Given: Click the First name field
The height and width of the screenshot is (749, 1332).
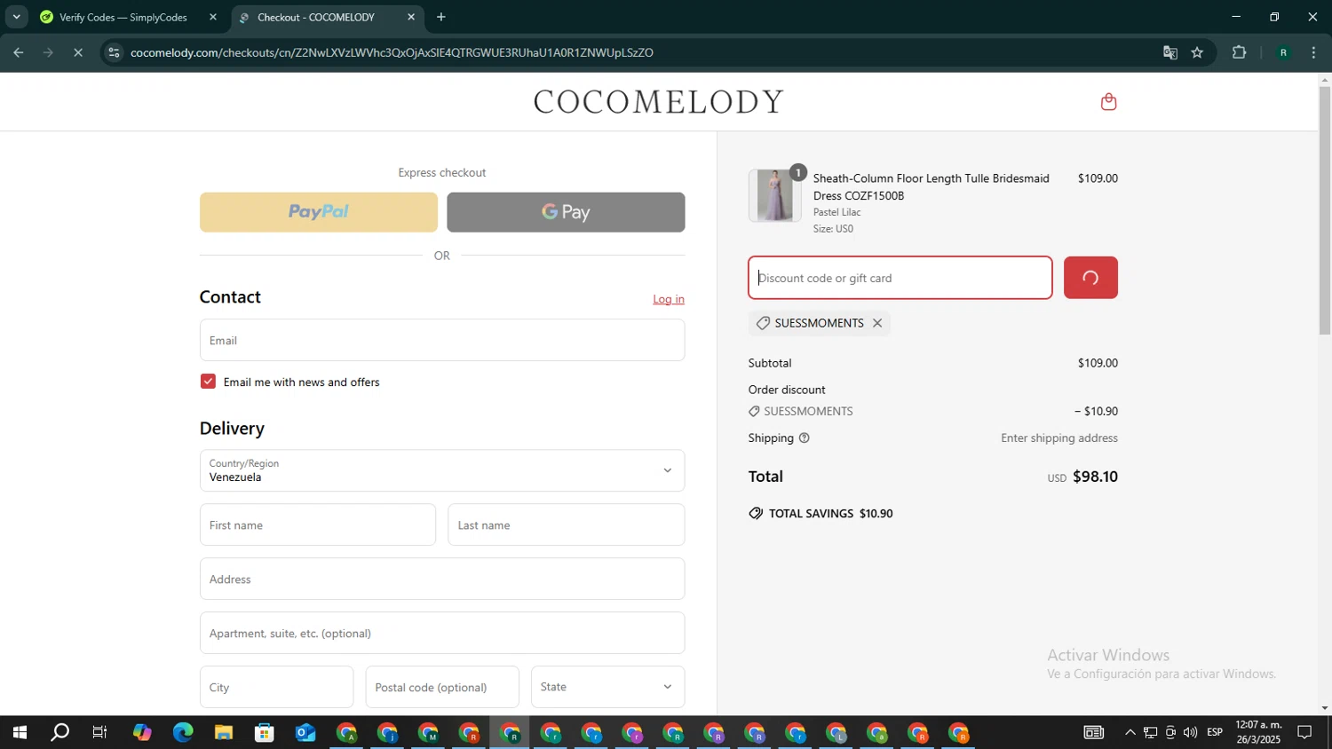Looking at the screenshot, I should click(x=318, y=524).
